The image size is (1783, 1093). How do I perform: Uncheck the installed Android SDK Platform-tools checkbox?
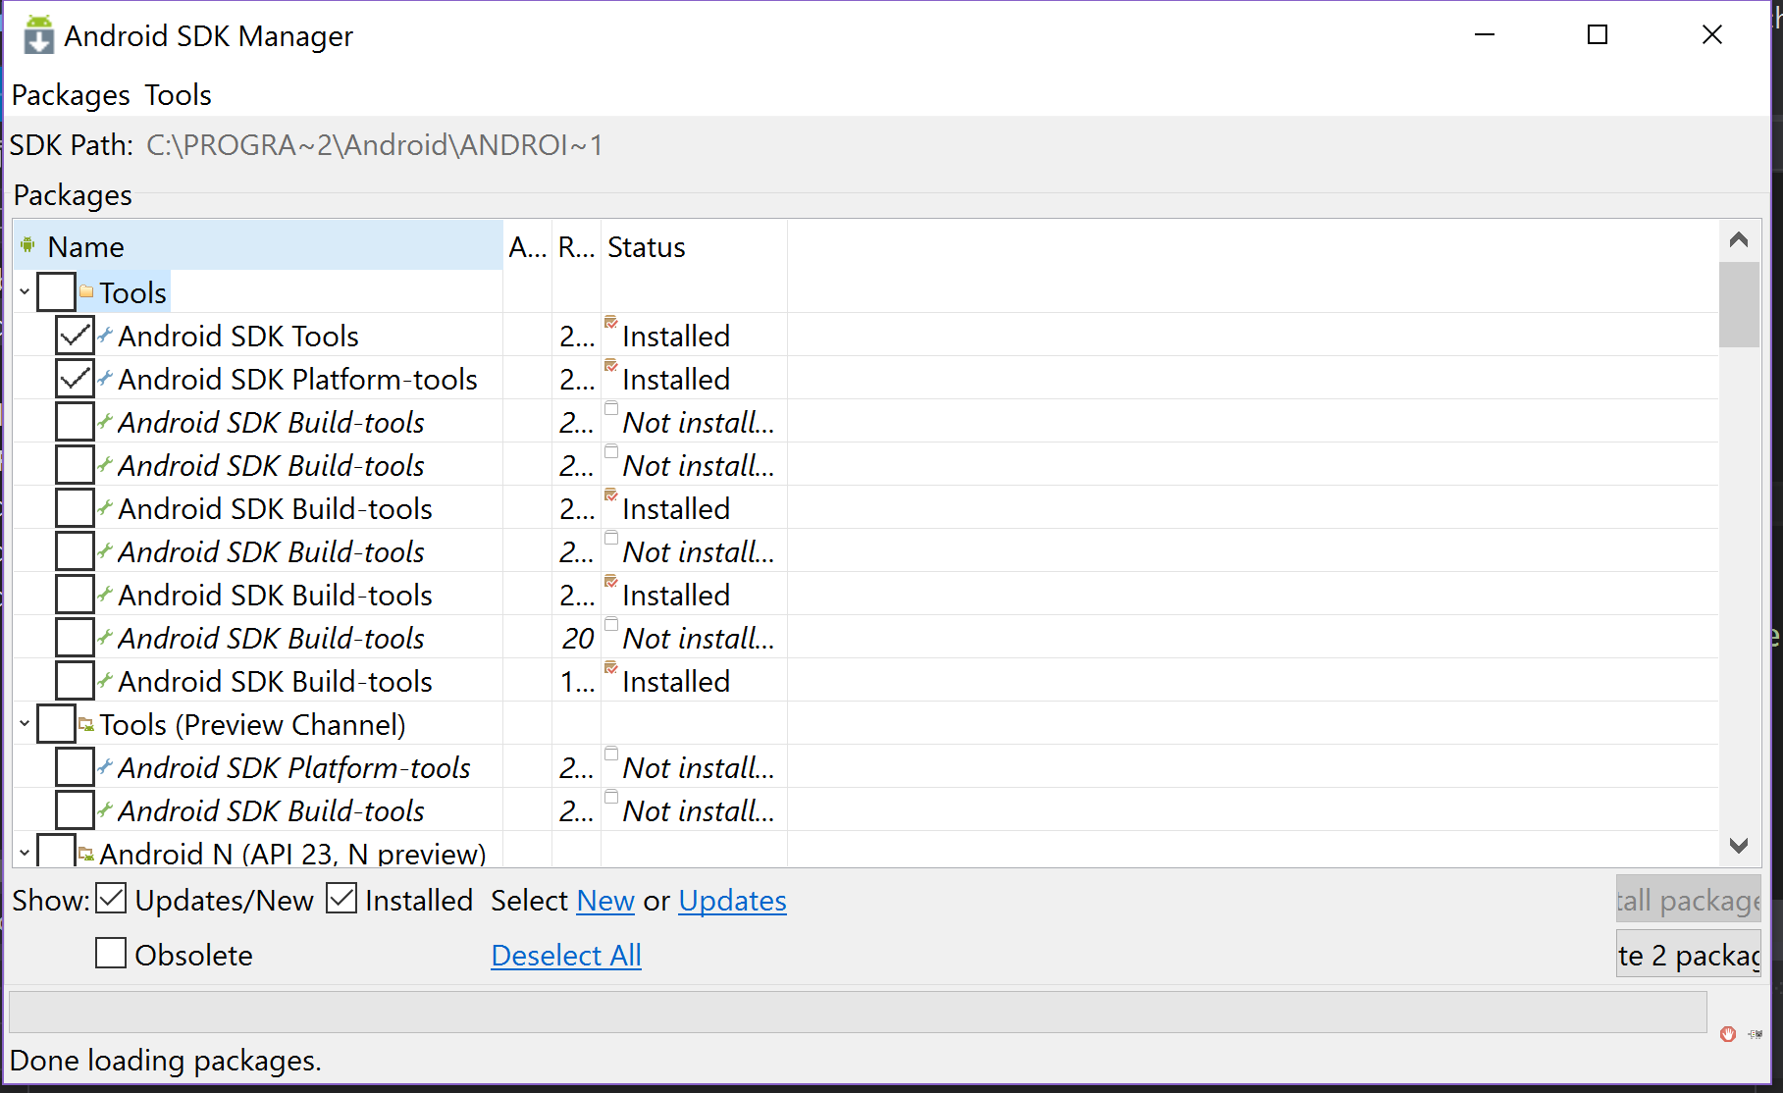tap(75, 379)
